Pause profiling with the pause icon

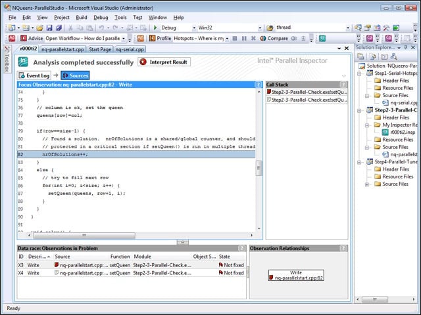pos(244,38)
